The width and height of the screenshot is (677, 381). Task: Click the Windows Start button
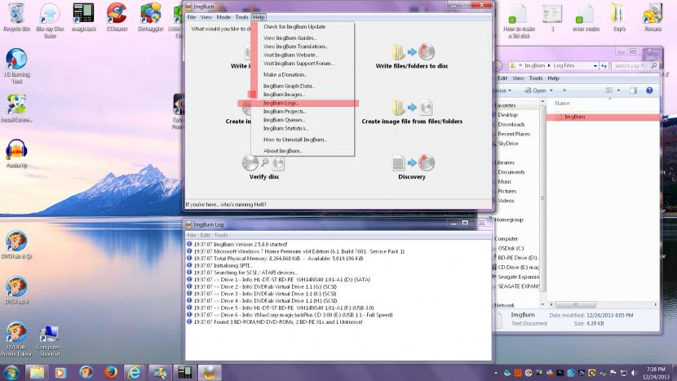coord(11,372)
